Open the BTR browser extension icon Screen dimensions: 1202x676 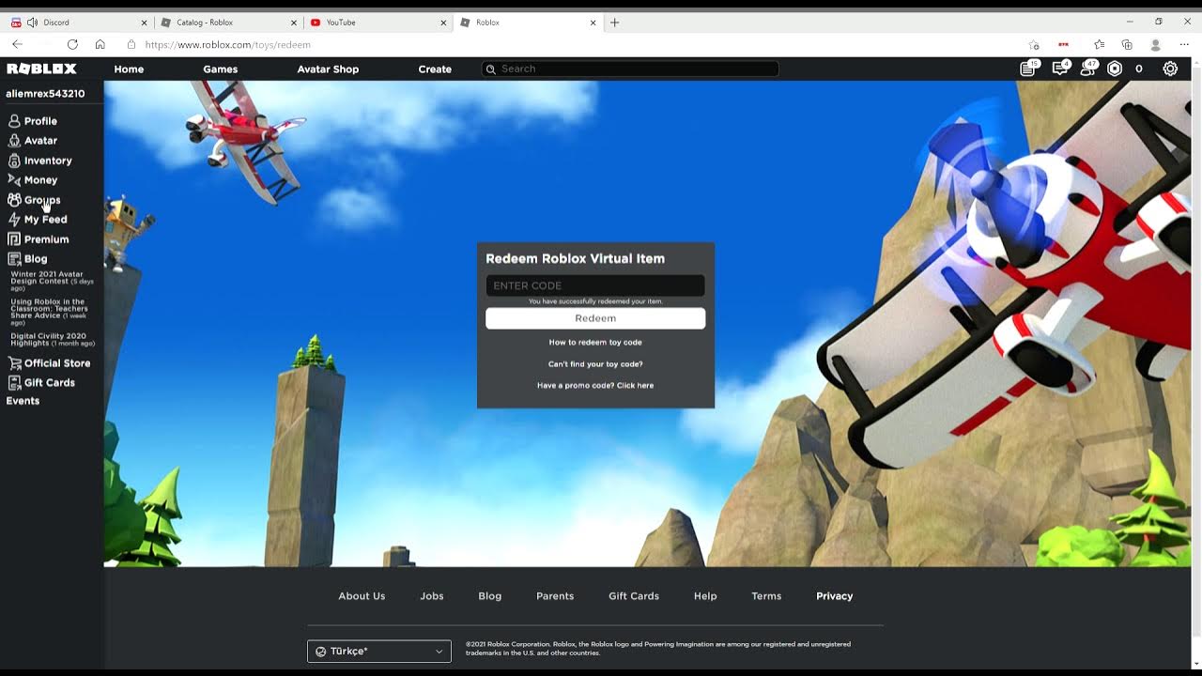click(1063, 45)
